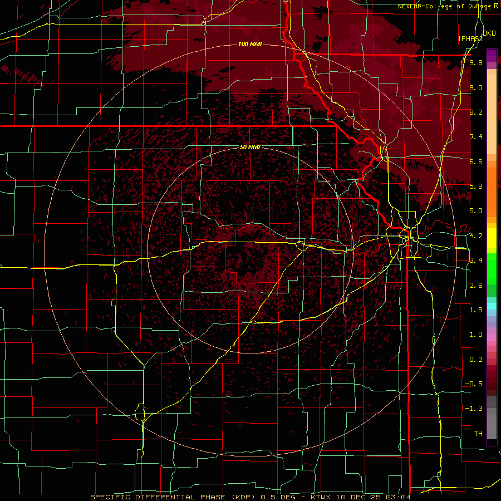The image size is (501, 501).
Task: Click the 100 NMI range ring label
Action: coord(250,44)
